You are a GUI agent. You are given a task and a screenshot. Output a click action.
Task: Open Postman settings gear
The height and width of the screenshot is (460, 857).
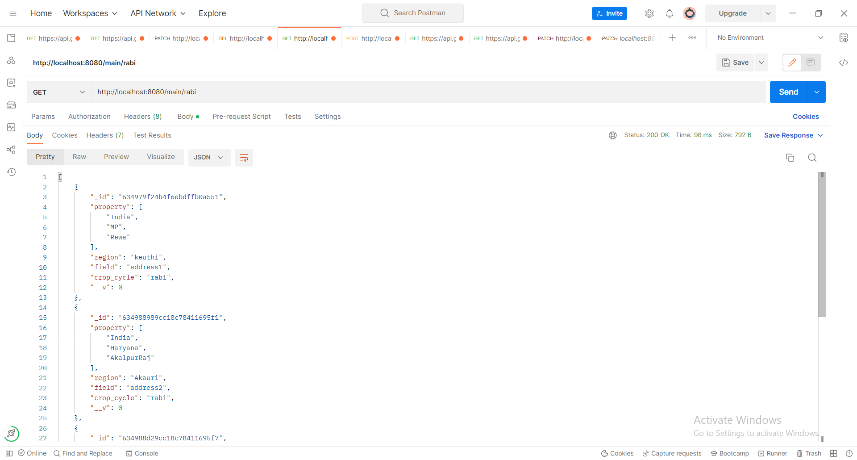(x=649, y=13)
